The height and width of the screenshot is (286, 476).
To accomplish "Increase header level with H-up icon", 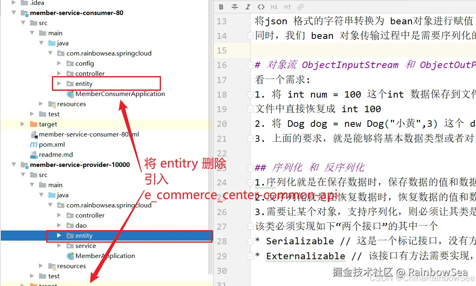I will coord(287,7).
